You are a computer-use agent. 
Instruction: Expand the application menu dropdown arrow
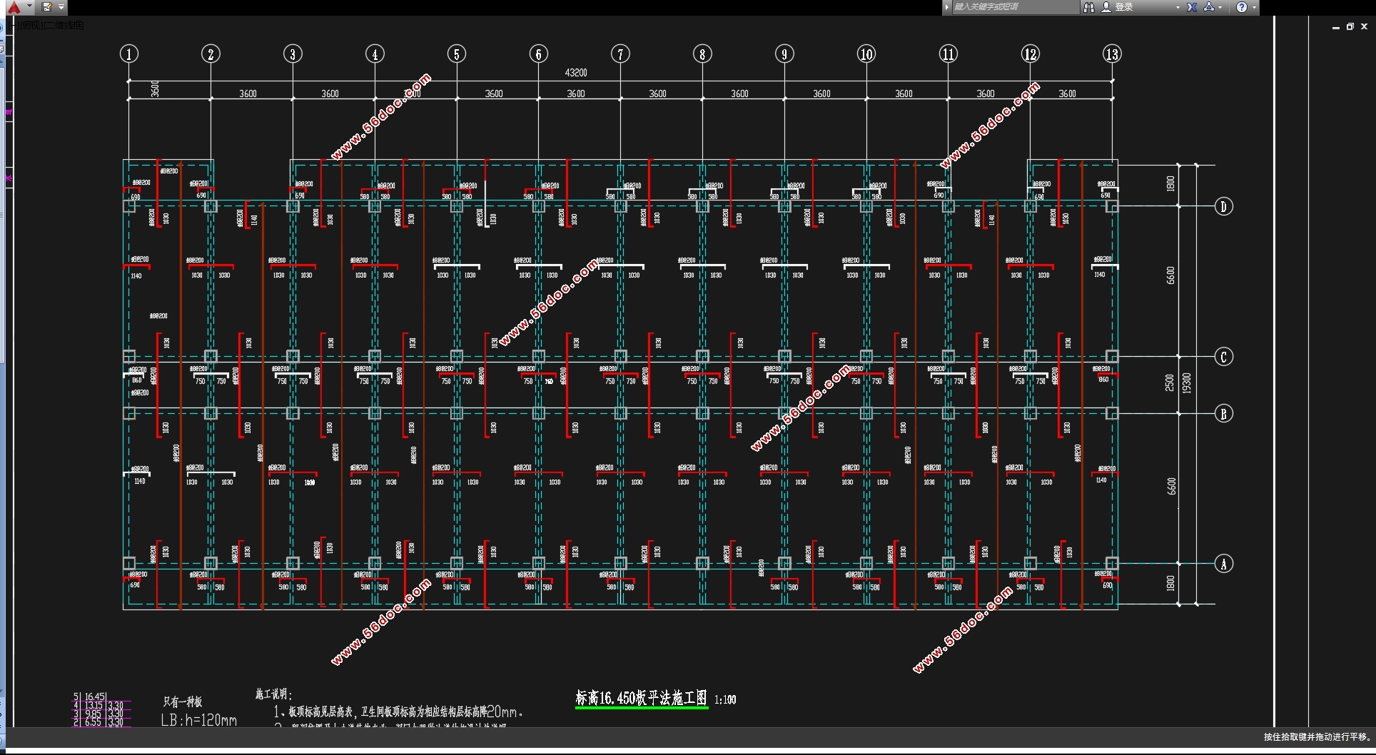pyautogui.click(x=29, y=6)
